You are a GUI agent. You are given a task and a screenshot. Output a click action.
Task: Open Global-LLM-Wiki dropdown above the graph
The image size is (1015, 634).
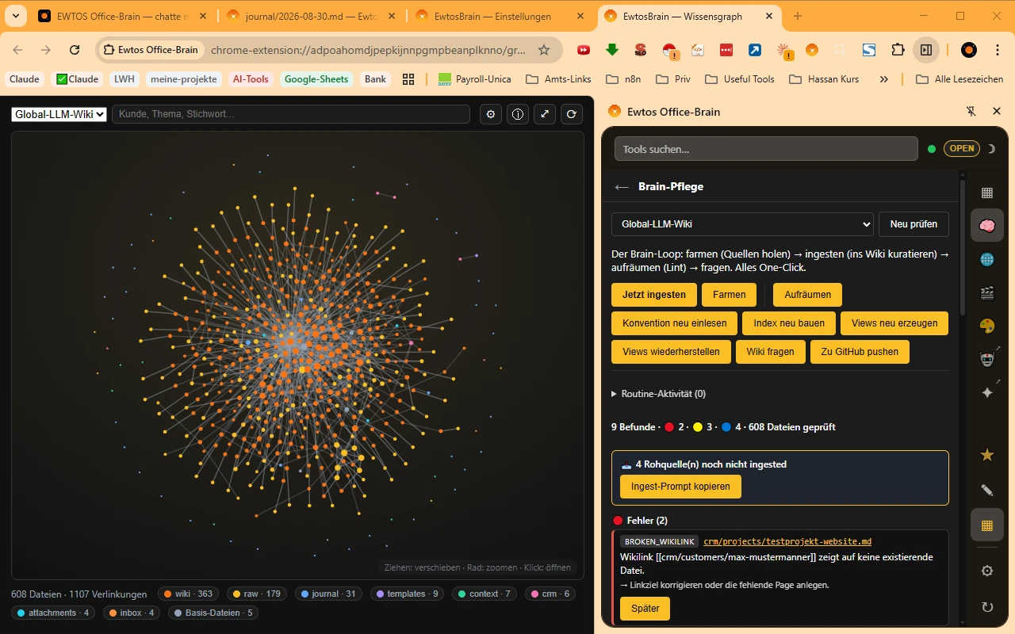pos(59,114)
